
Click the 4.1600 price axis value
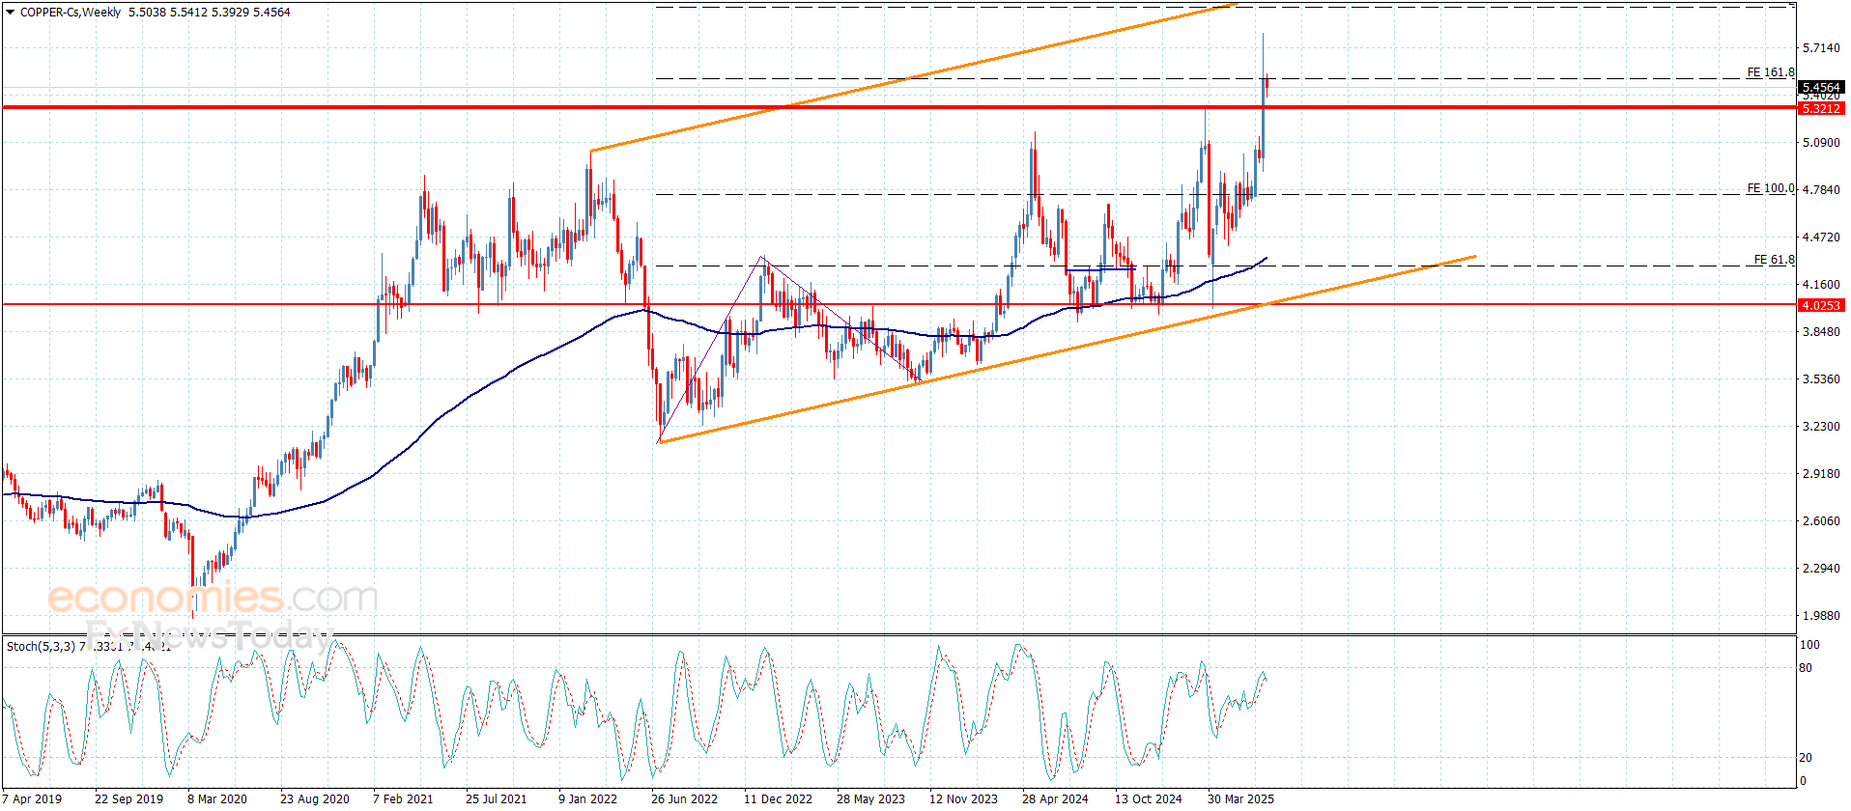point(1821,284)
